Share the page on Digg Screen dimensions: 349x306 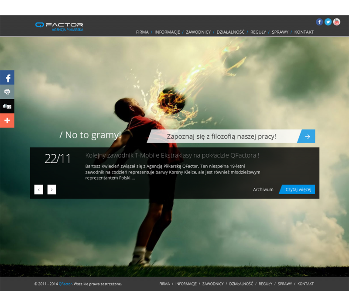point(7,106)
